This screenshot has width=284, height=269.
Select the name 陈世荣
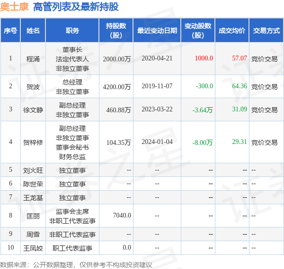[x=33, y=184]
